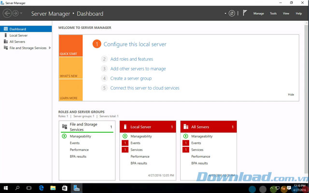Open the LEARN MORE tile
Image resolution: width=309 pixels, height=193 pixels.
coord(70,90)
